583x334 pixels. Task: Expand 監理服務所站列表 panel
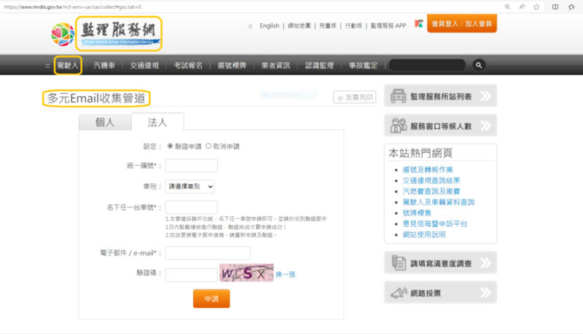(440, 95)
